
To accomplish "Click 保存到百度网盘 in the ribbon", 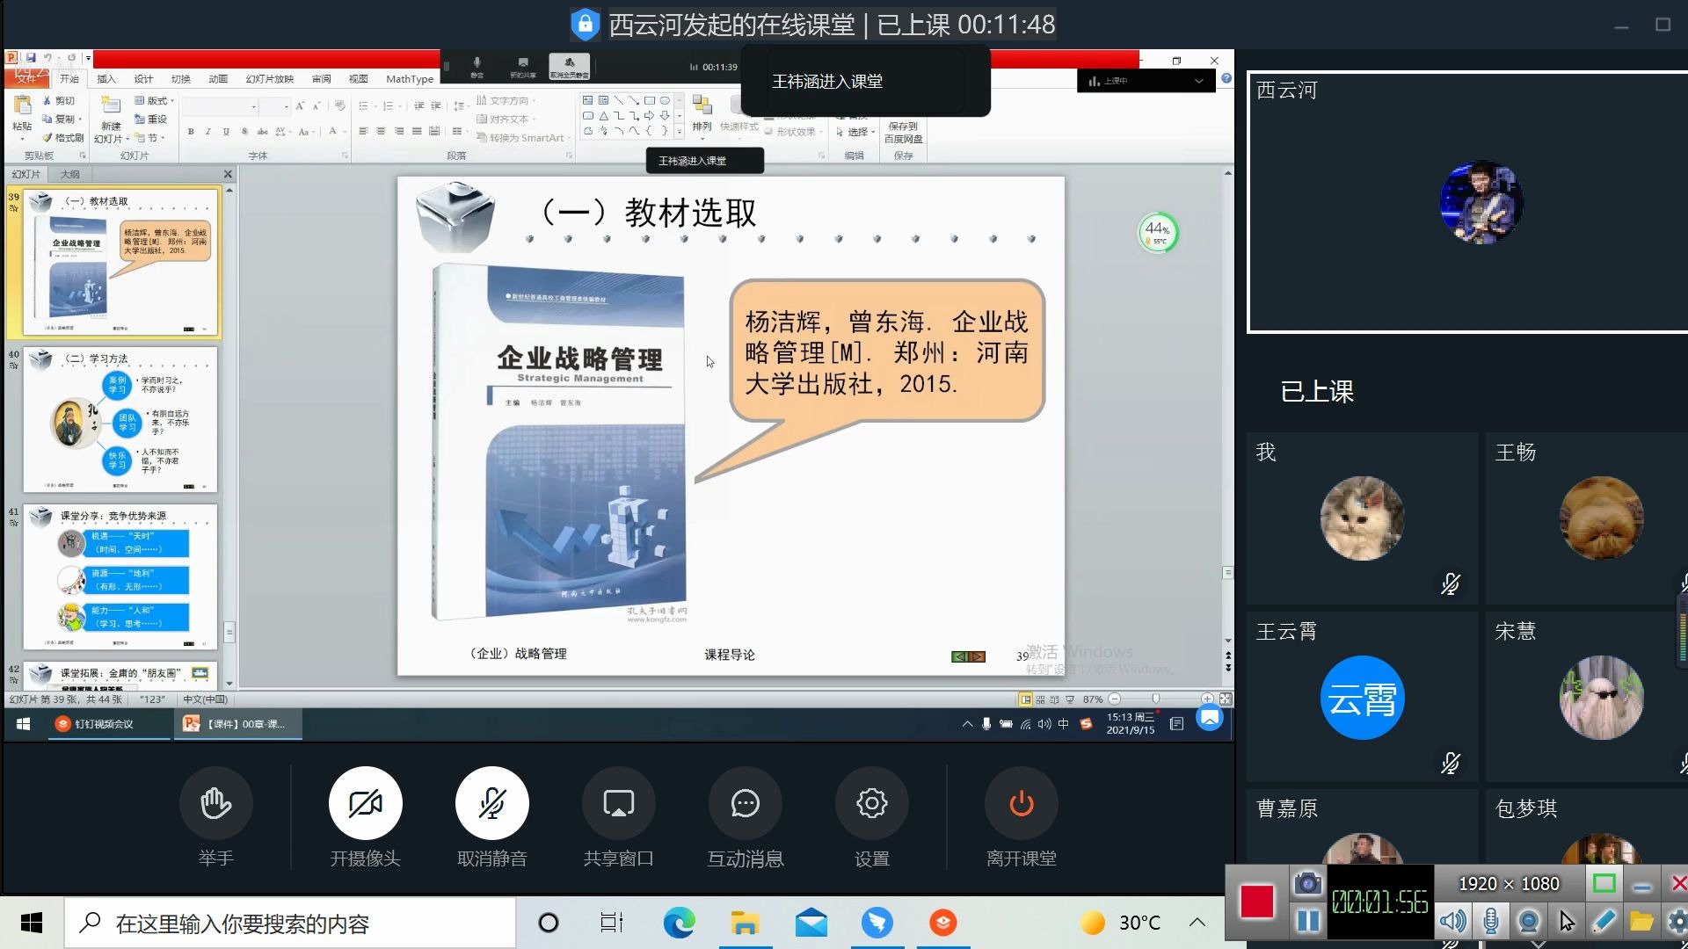I will click(904, 133).
